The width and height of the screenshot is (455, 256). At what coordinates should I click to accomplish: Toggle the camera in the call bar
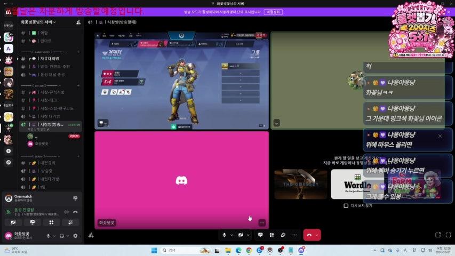pos(241,235)
